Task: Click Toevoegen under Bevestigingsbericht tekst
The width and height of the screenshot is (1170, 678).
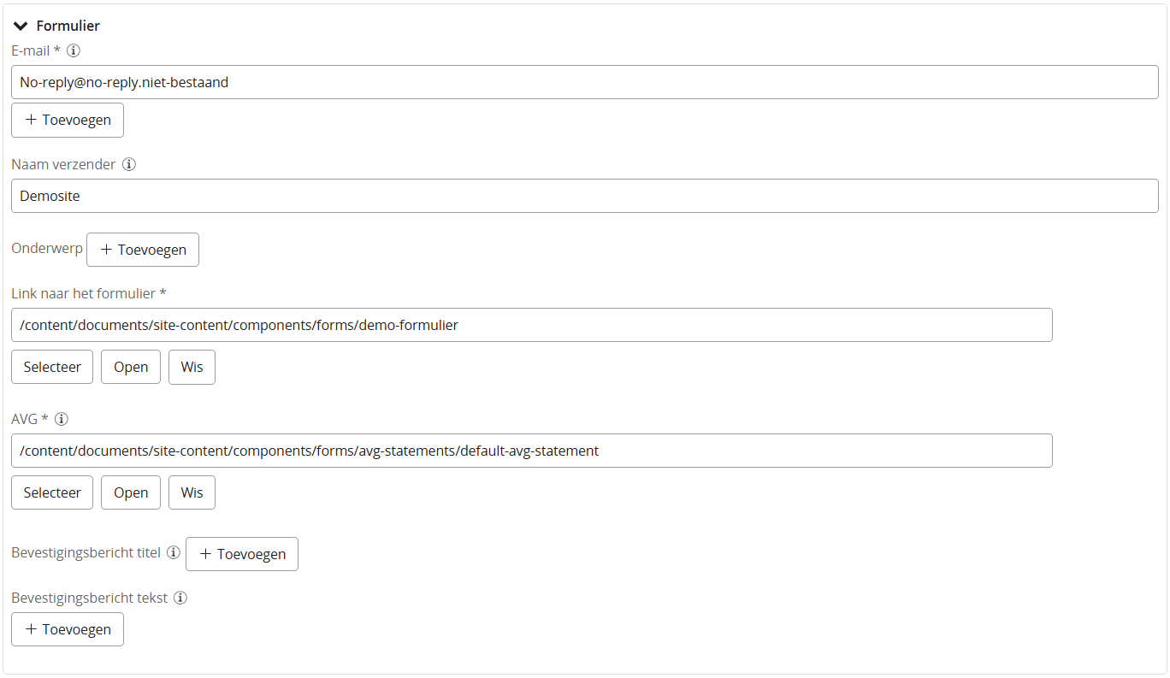Action: (x=68, y=629)
